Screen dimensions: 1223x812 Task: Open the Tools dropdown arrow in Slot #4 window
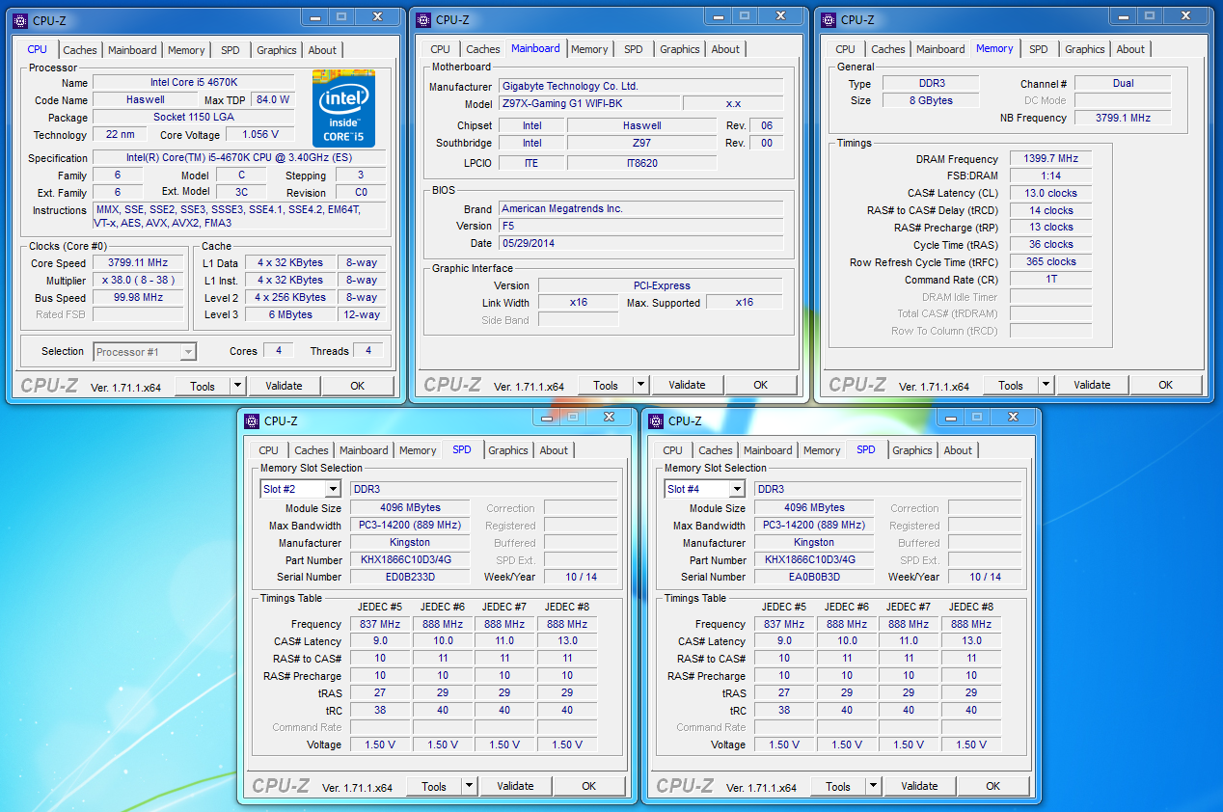pos(874,786)
